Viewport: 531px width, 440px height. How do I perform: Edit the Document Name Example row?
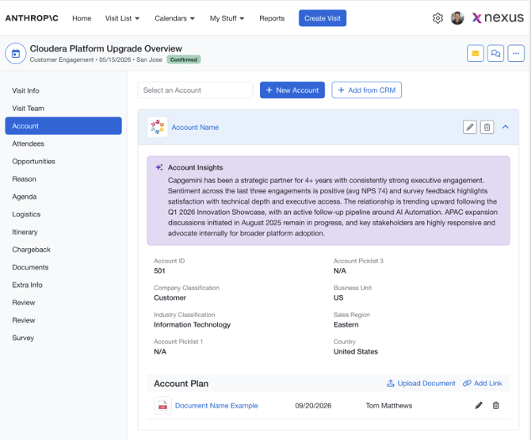point(479,405)
